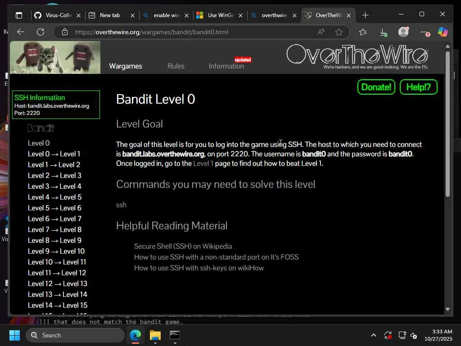The width and height of the screenshot is (461, 346).
Task: Open Level 3 → Level 4 link
Action: click(54, 187)
